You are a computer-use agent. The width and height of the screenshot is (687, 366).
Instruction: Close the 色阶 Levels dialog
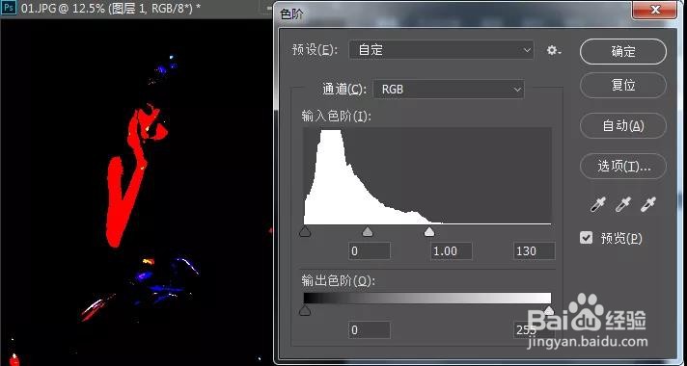(x=655, y=10)
